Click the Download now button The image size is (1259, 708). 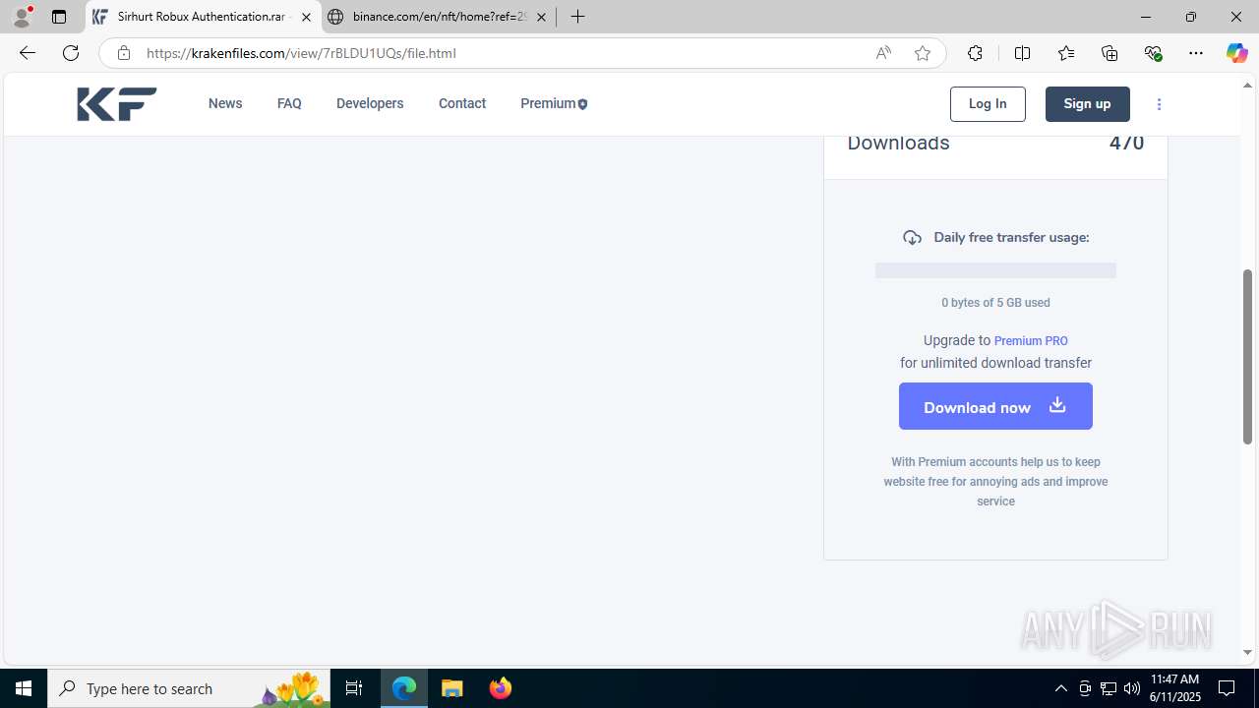(995, 406)
